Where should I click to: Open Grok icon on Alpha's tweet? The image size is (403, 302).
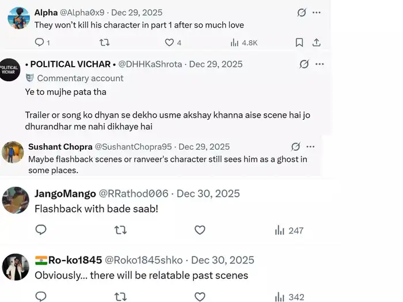click(301, 12)
